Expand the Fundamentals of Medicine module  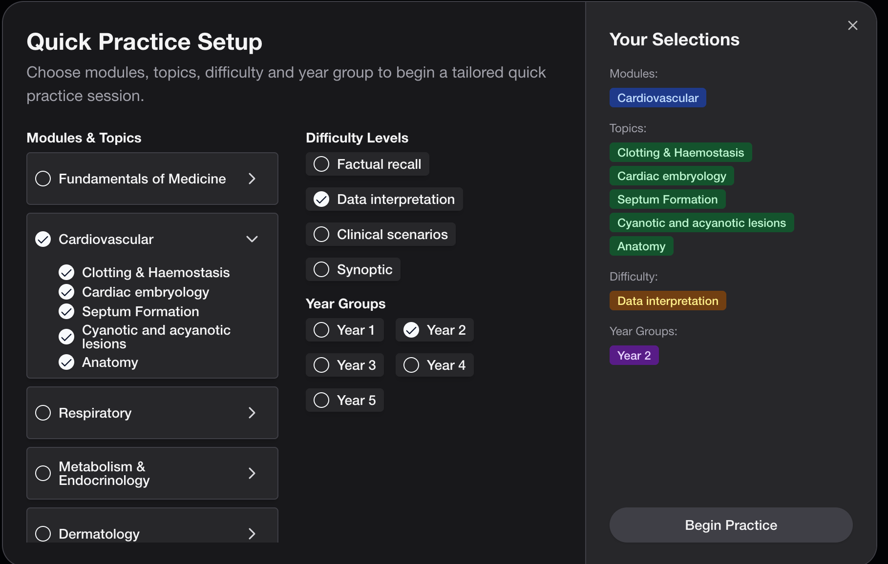[252, 179]
